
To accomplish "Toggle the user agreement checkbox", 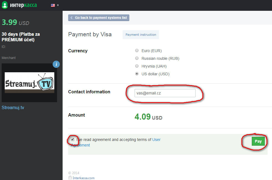I will (x=73, y=139).
